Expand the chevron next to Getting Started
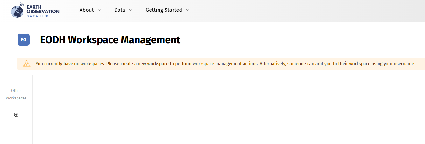Screen dimensions: 425x144 click(188, 10)
